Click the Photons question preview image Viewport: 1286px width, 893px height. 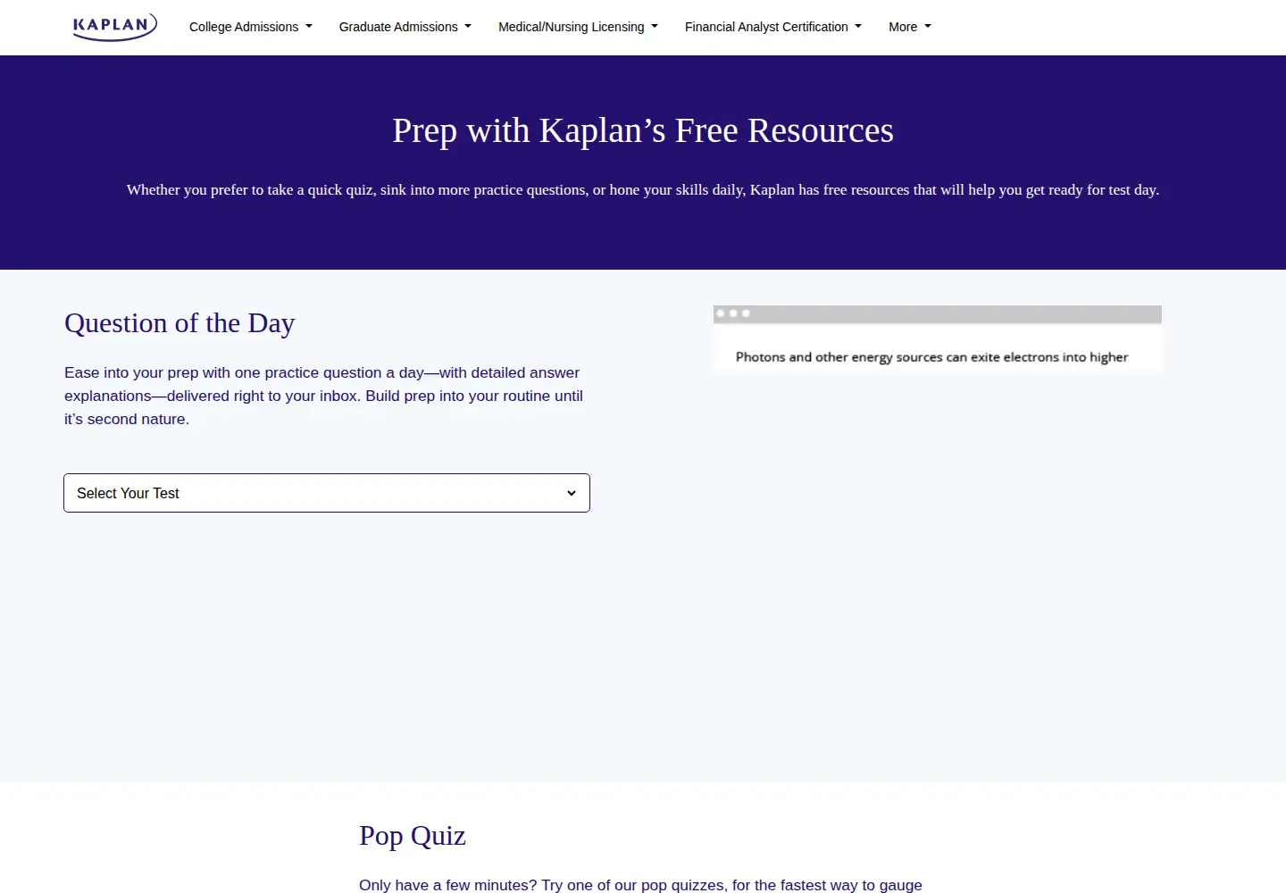[x=938, y=338]
